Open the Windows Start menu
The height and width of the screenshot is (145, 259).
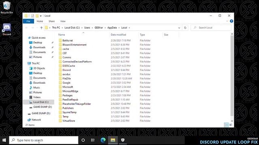point(4,140)
